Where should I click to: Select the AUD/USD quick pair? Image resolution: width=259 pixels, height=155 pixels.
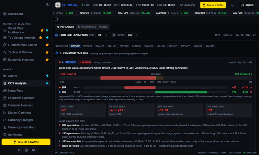point(124,46)
